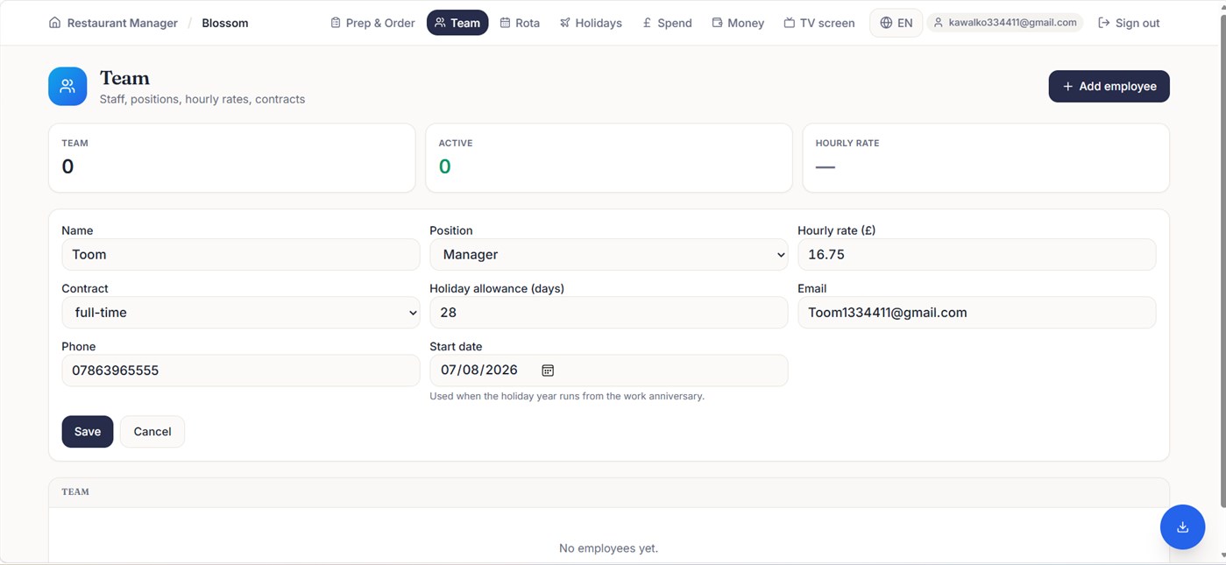Click the Name field containing Toom
1226x565 pixels.
[x=241, y=255]
